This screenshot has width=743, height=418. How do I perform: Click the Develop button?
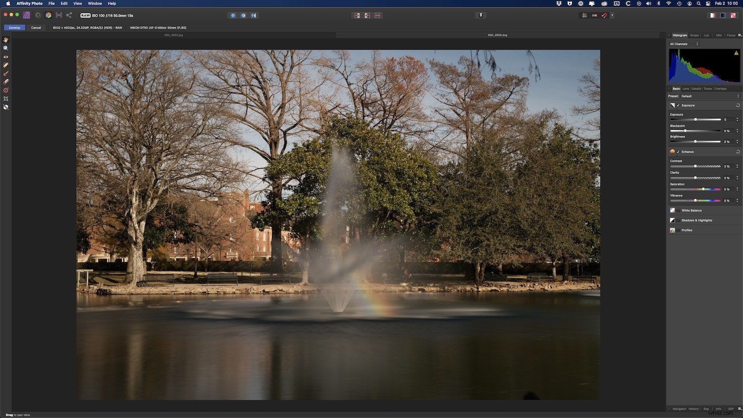[14, 28]
